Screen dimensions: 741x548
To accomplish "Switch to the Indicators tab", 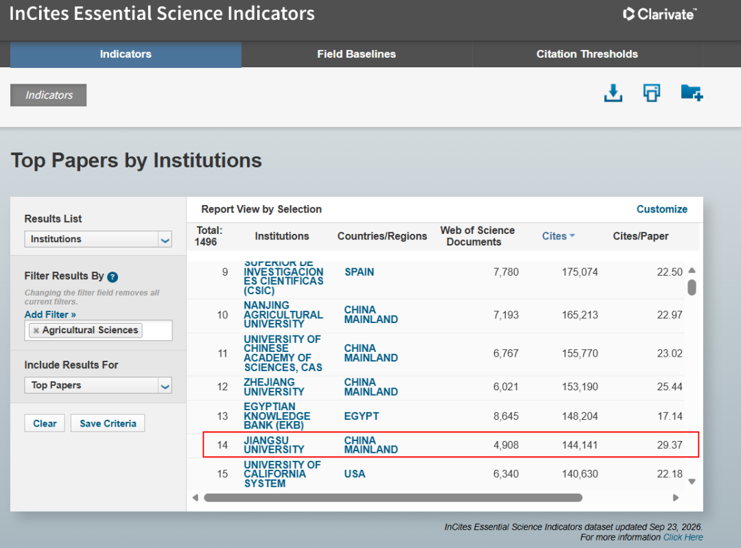I will pyautogui.click(x=126, y=54).
